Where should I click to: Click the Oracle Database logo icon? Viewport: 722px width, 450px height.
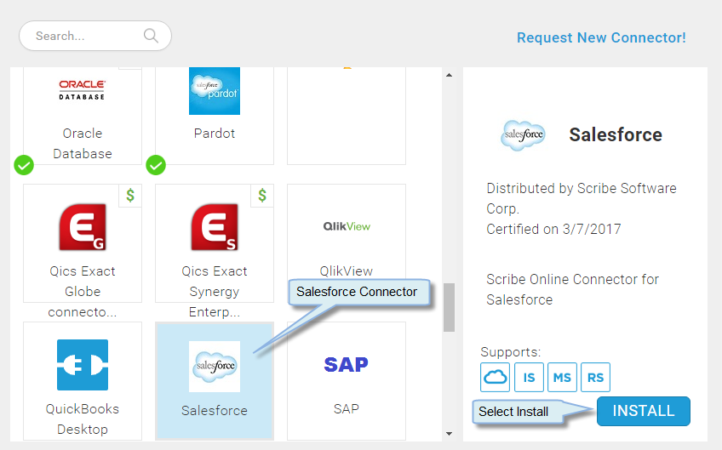click(x=82, y=89)
